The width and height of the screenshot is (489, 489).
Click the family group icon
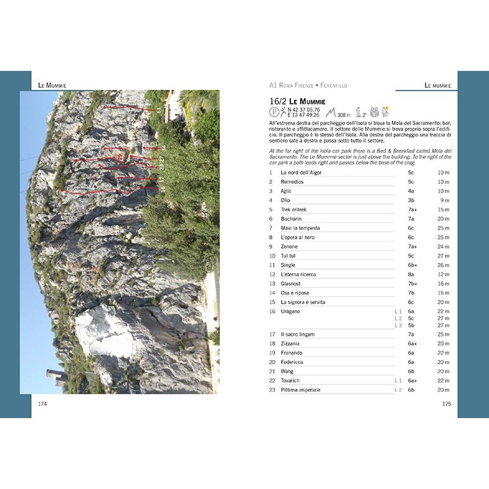tap(374, 112)
